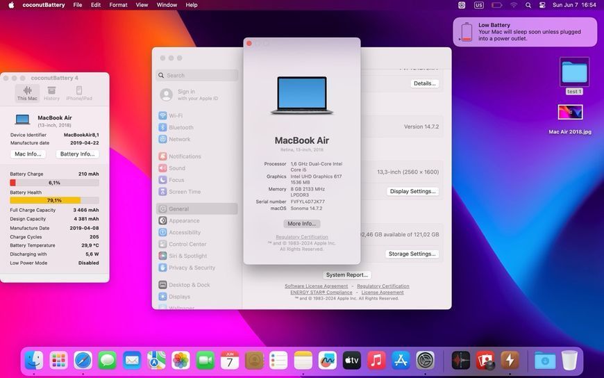
Task: Open Safari in the Dock
Action: [x=83, y=361]
